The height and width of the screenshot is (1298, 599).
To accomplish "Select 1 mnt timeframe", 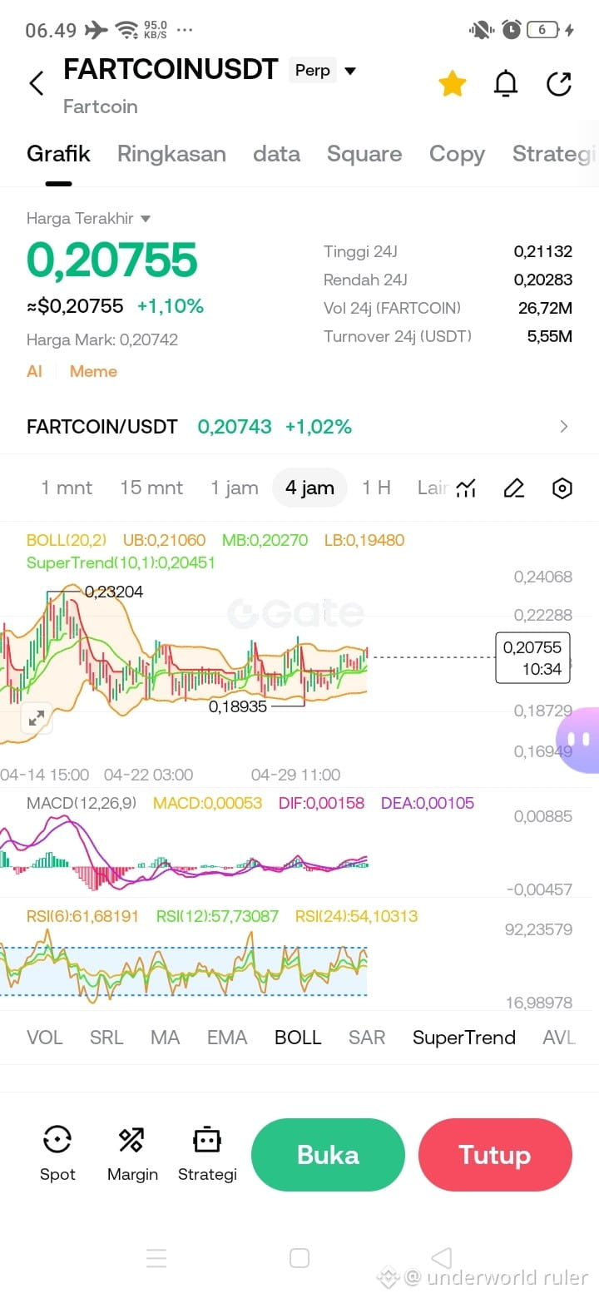I will click(67, 488).
